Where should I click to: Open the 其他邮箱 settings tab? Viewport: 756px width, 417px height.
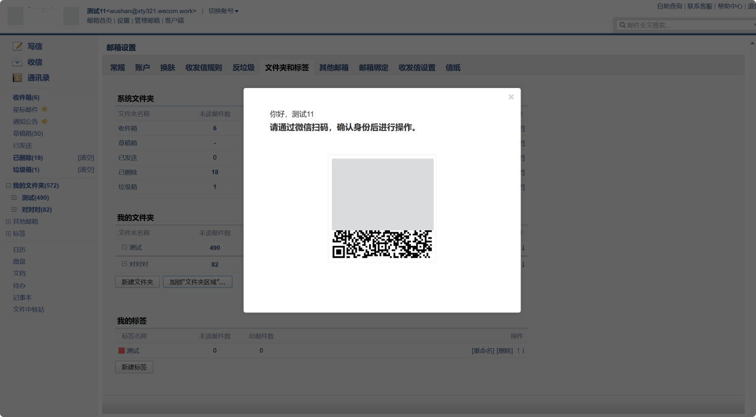click(334, 68)
